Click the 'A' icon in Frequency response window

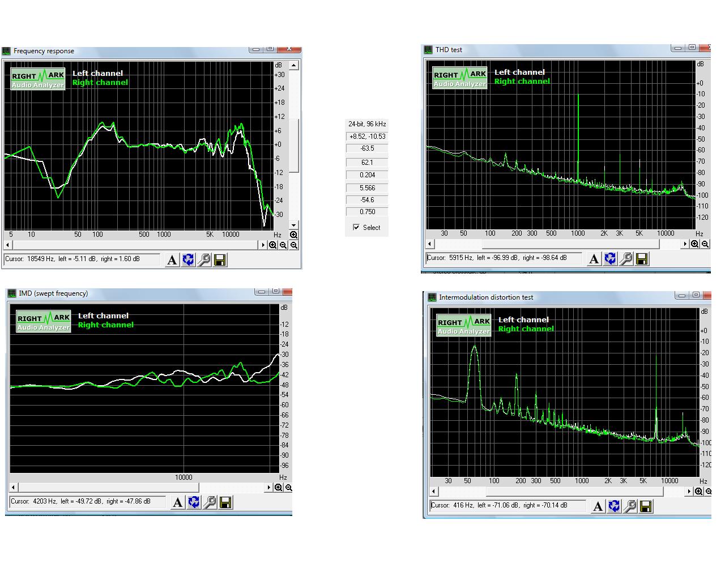pyautogui.click(x=172, y=260)
